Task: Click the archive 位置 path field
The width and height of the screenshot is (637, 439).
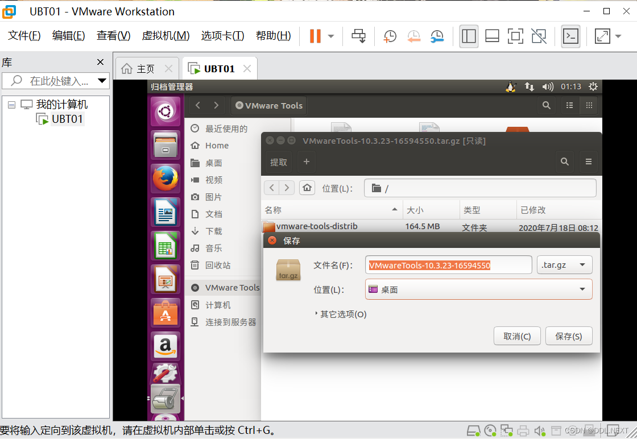Action: pyautogui.click(x=480, y=188)
